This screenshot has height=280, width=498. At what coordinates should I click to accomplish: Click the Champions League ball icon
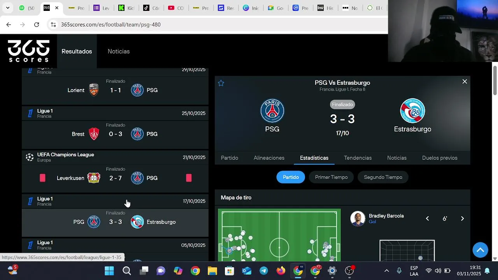click(x=30, y=157)
